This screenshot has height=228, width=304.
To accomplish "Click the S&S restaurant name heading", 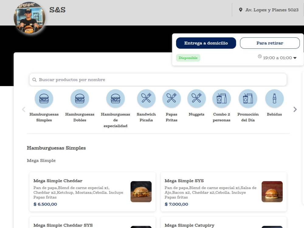I will click(57, 10).
